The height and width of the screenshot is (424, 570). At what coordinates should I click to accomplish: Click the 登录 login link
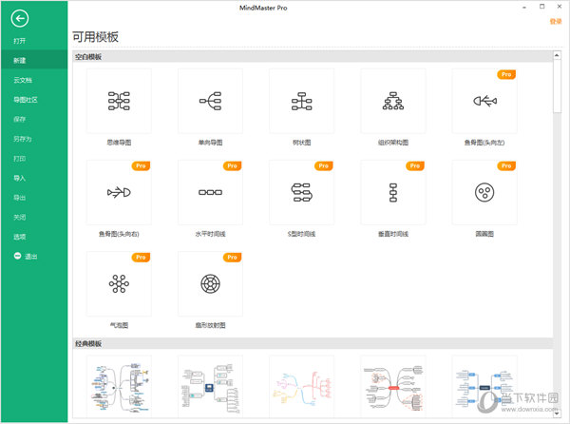556,20
